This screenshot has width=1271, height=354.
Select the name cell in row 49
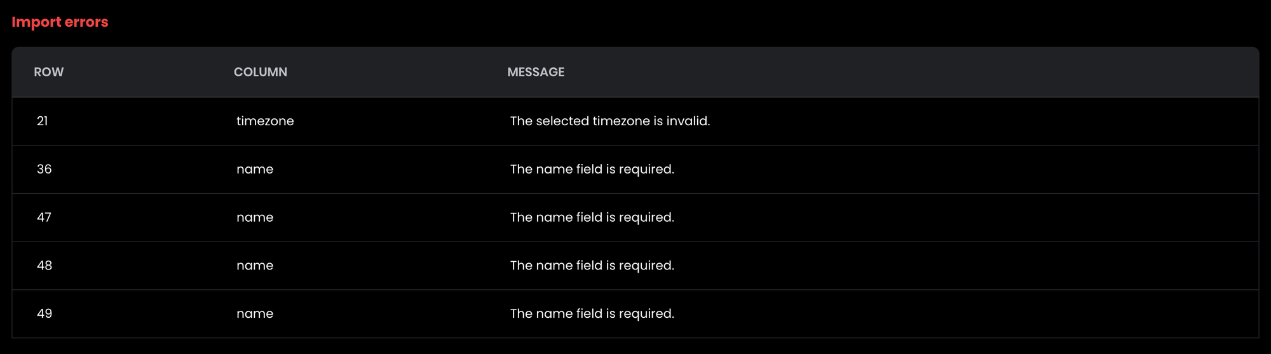(255, 314)
